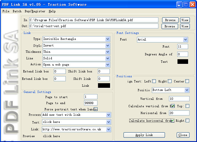Open the File menu

(x=6, y=11)
